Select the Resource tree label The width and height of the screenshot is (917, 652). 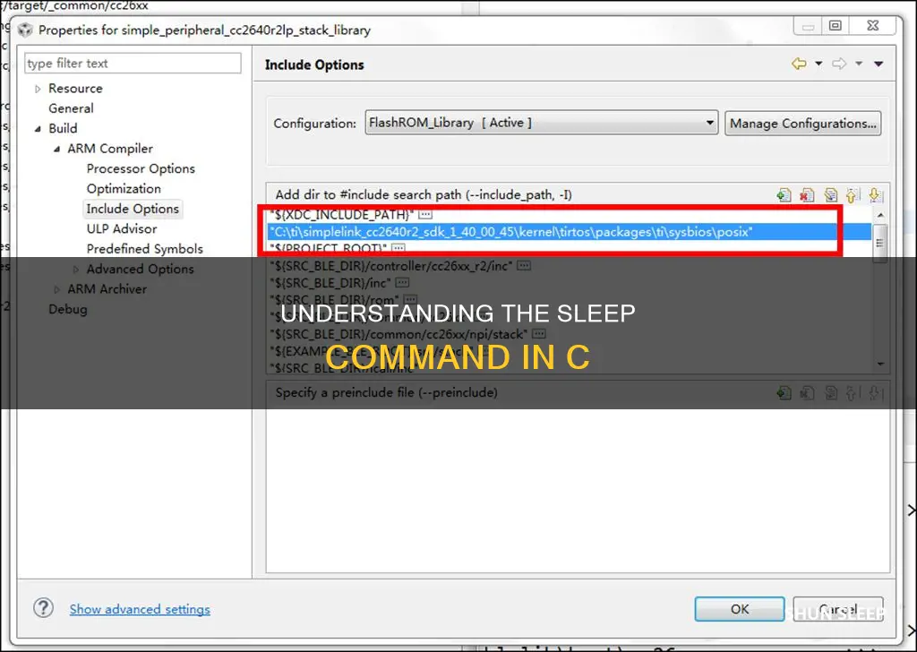[75, 89]
